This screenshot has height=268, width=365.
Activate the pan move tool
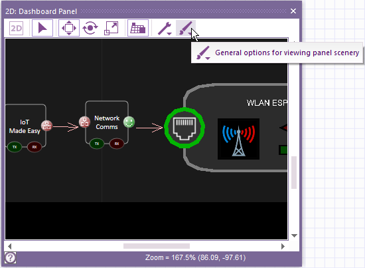click(x=69, y=28)
